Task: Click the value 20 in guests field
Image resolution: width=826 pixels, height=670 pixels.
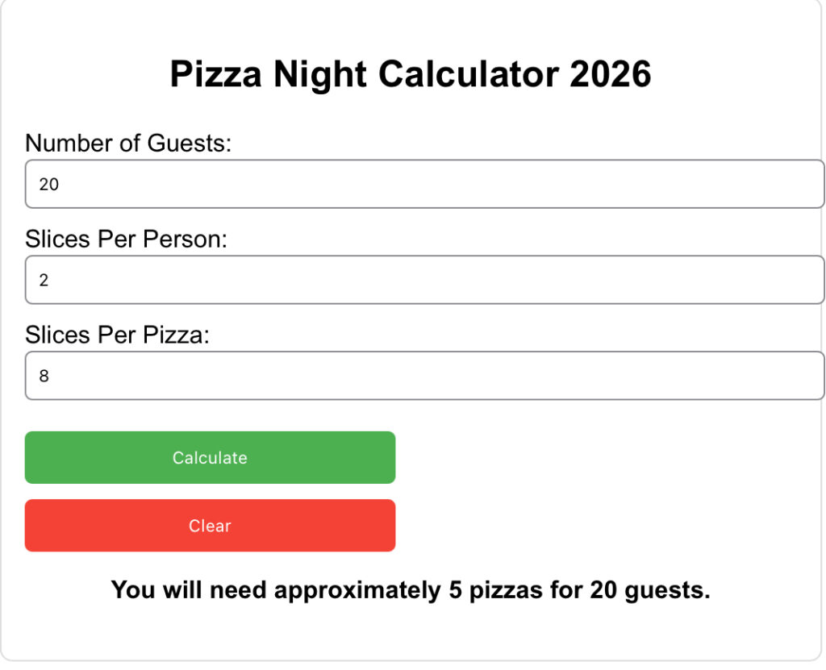Action: (48, 183)
